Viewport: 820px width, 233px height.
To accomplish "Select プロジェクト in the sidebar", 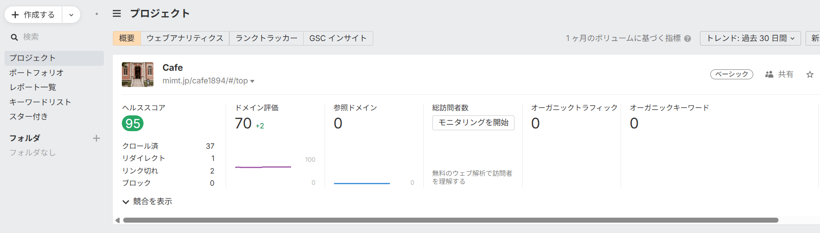I will pyautogui.click(x=54, y=58).
